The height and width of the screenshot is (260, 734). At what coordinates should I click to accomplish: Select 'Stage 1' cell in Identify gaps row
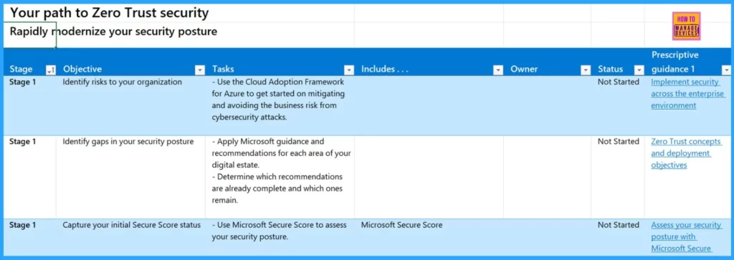(30, 177)
